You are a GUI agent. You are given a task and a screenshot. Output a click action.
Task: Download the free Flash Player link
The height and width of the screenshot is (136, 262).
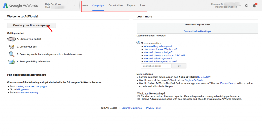[197, 31]
